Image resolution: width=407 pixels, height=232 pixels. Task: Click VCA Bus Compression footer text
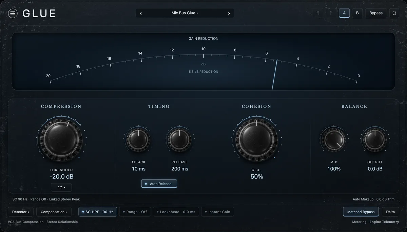point(43,222)
